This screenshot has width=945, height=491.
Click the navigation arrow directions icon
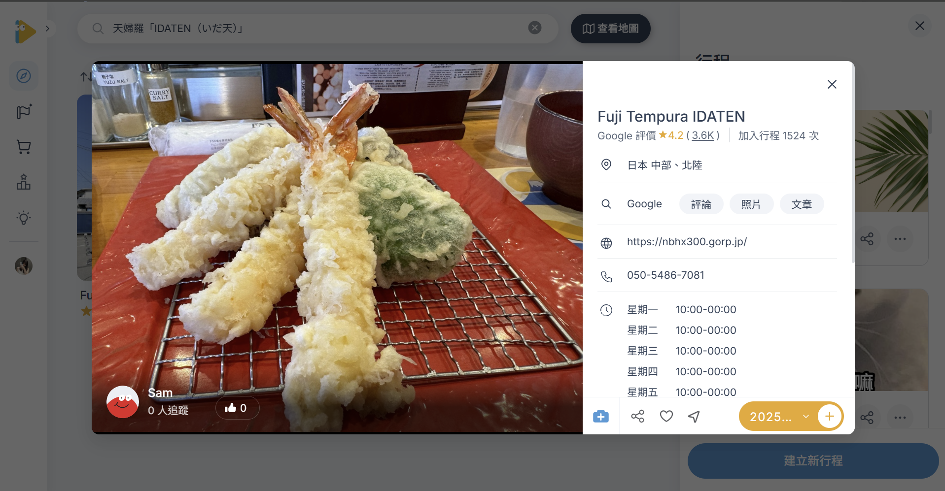(x=694, y=417)
